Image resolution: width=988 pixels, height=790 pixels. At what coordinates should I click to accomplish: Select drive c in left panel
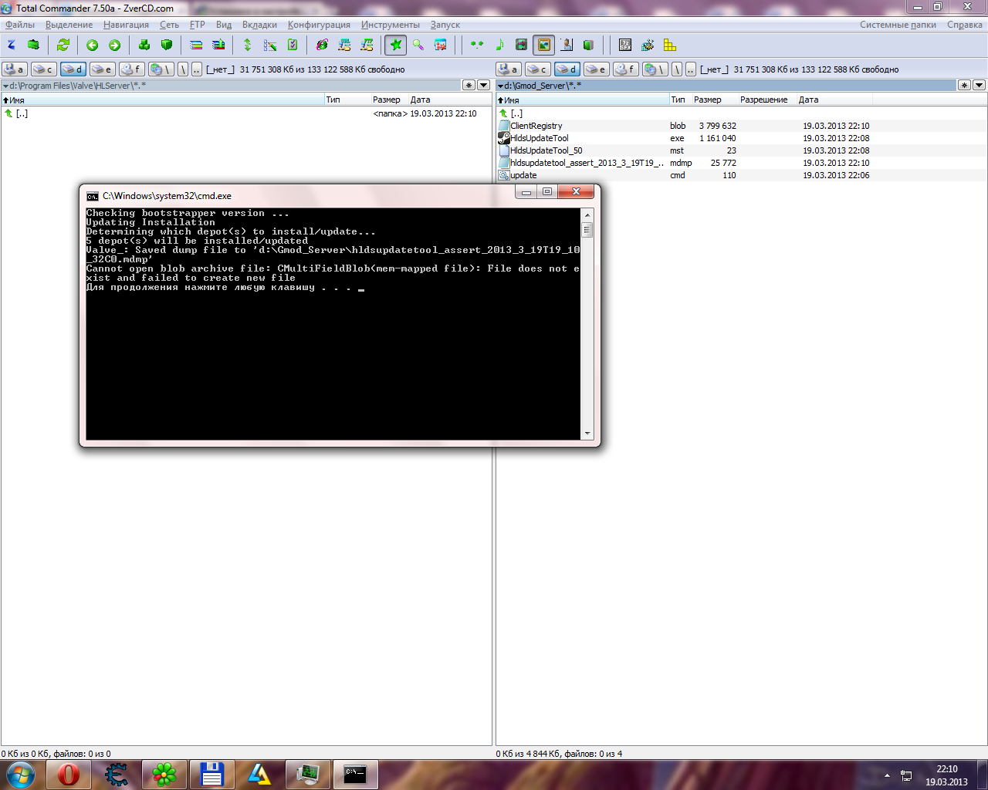pyautogui.click(x=44, y=69)
